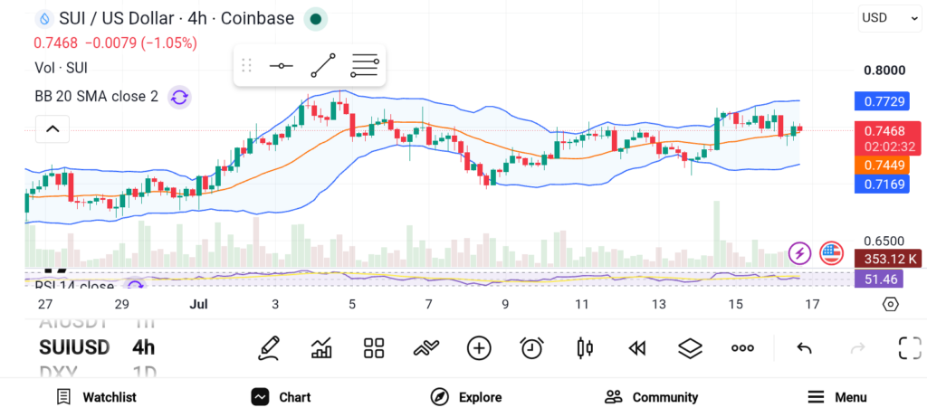Open the SUIUSD symbol selector

pos(74,347)
